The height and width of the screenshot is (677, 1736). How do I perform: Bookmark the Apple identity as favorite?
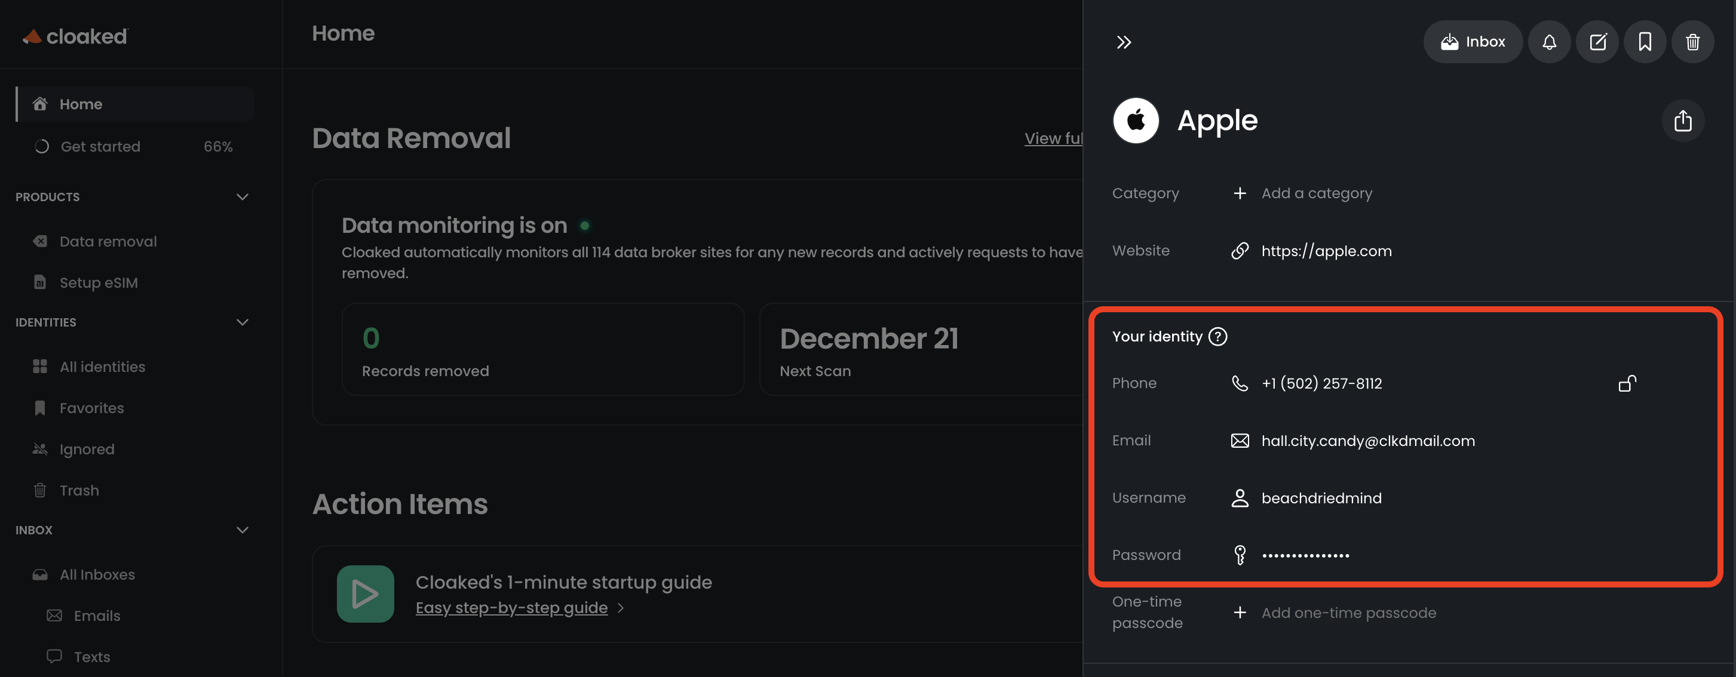1645,42
